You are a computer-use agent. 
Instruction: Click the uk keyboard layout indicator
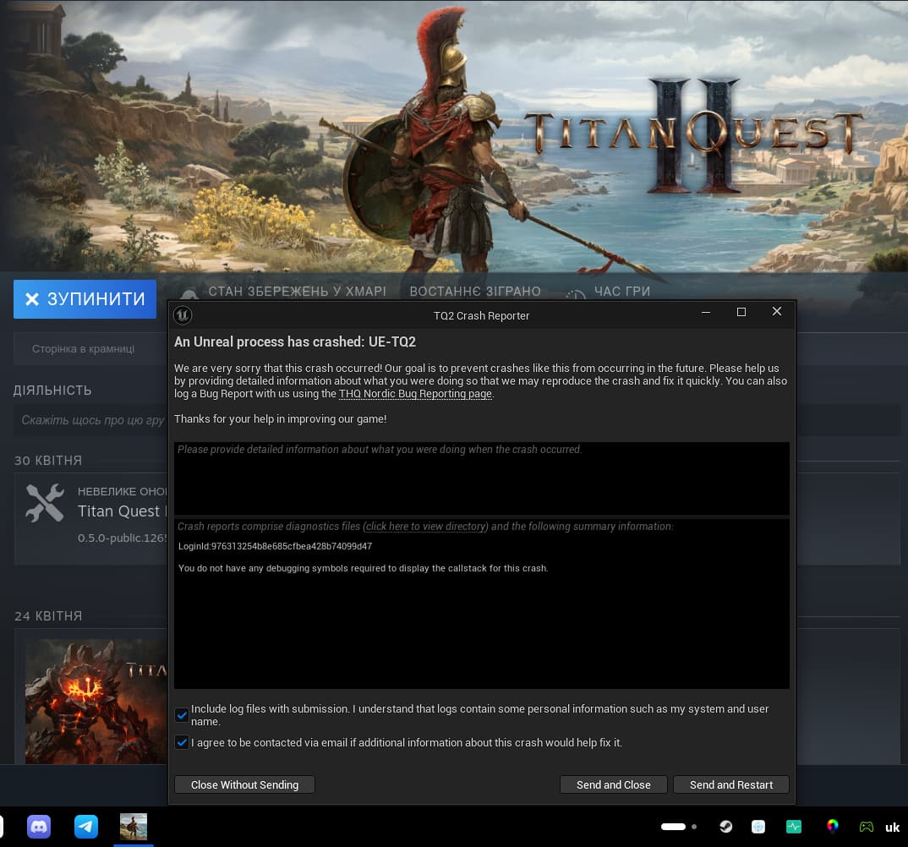click(893, 828)
